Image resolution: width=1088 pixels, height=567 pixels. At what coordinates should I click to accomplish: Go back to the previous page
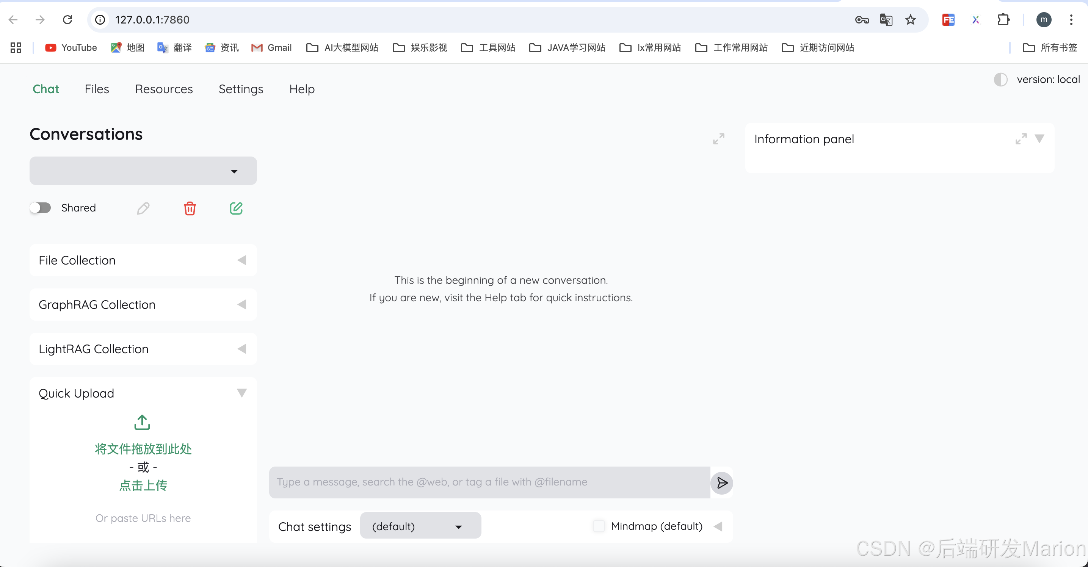point(13,20)
